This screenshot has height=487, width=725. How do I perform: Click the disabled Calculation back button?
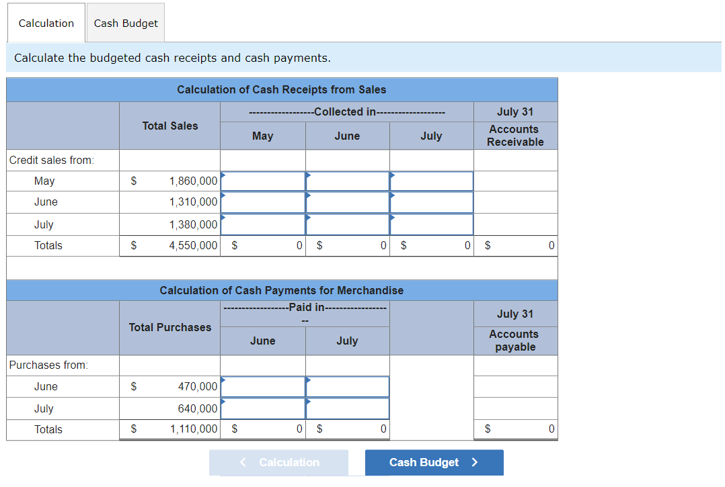278,463
